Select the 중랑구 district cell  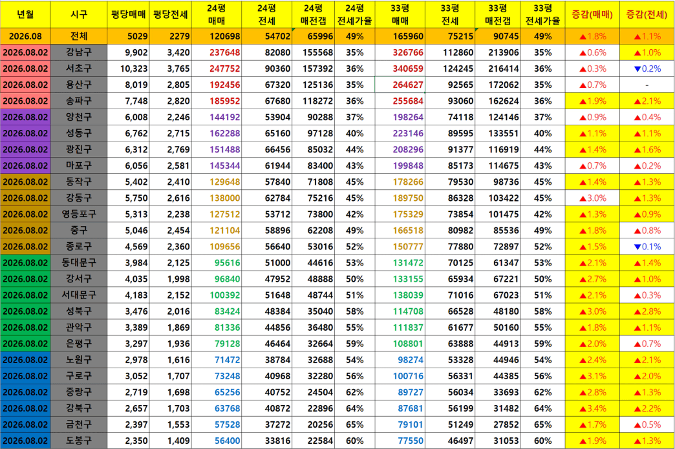[79, 392]
